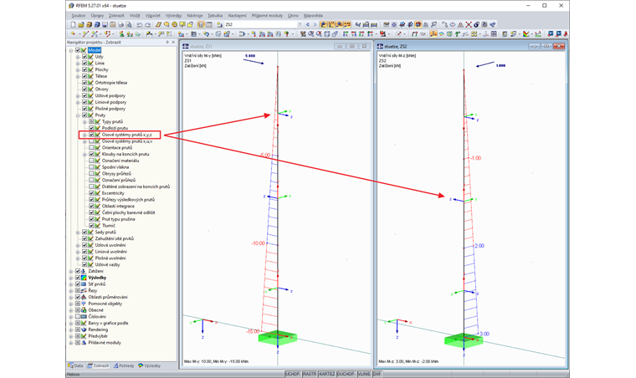Toggle Excentricity checkbox
The width and height of the screenshot is (636, 378).
[x=91, y=193]
